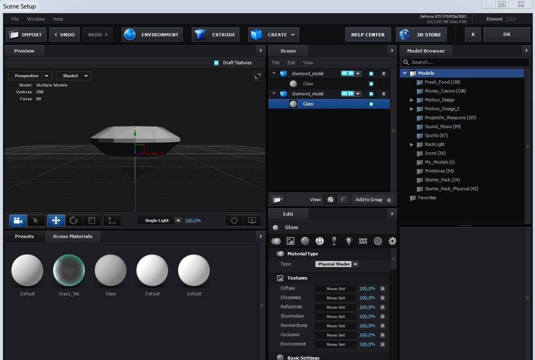Maximize the preview viewport with expand icon
Screen dimensions: 535x360
tap(258, 76)
